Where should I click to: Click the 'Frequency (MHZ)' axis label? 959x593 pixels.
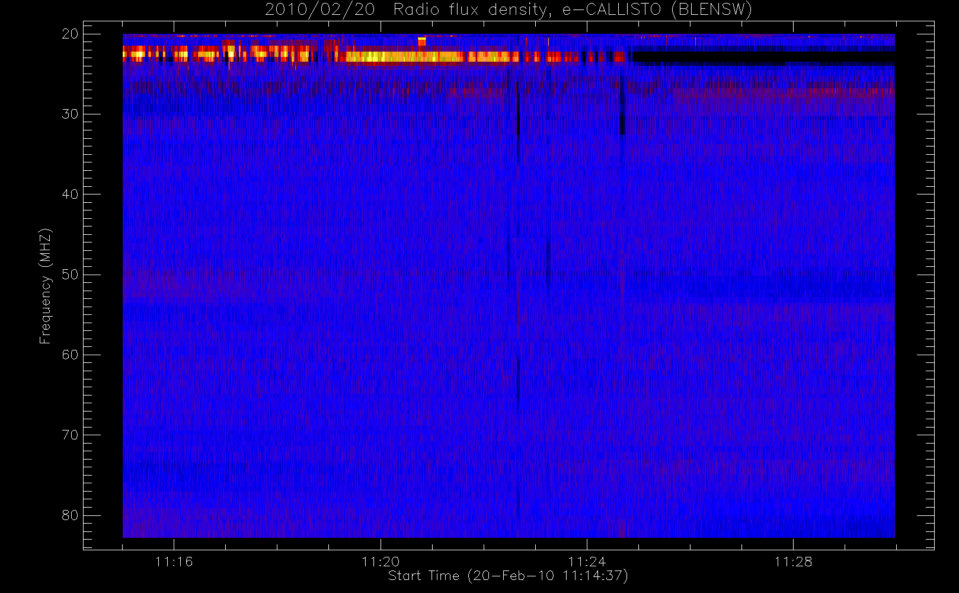[45, 286]
